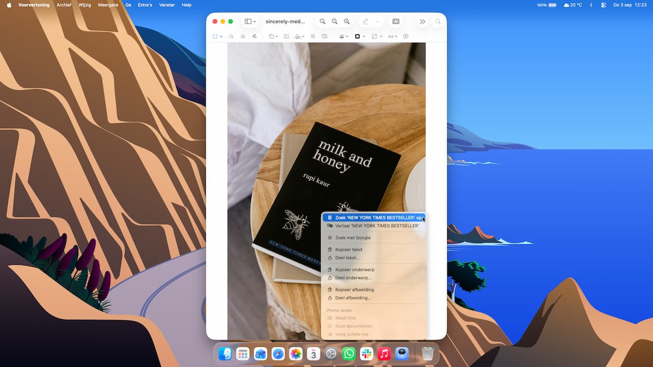The height and width of the screenshot is (367, 653).
Task: Select Kopieer afbeelding
Action: [x=374, y=290]
